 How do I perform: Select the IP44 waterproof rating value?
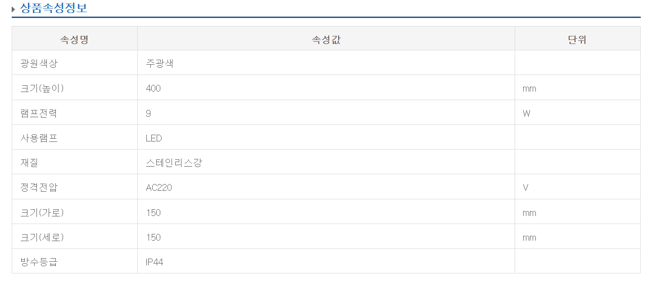coord(154,262)
